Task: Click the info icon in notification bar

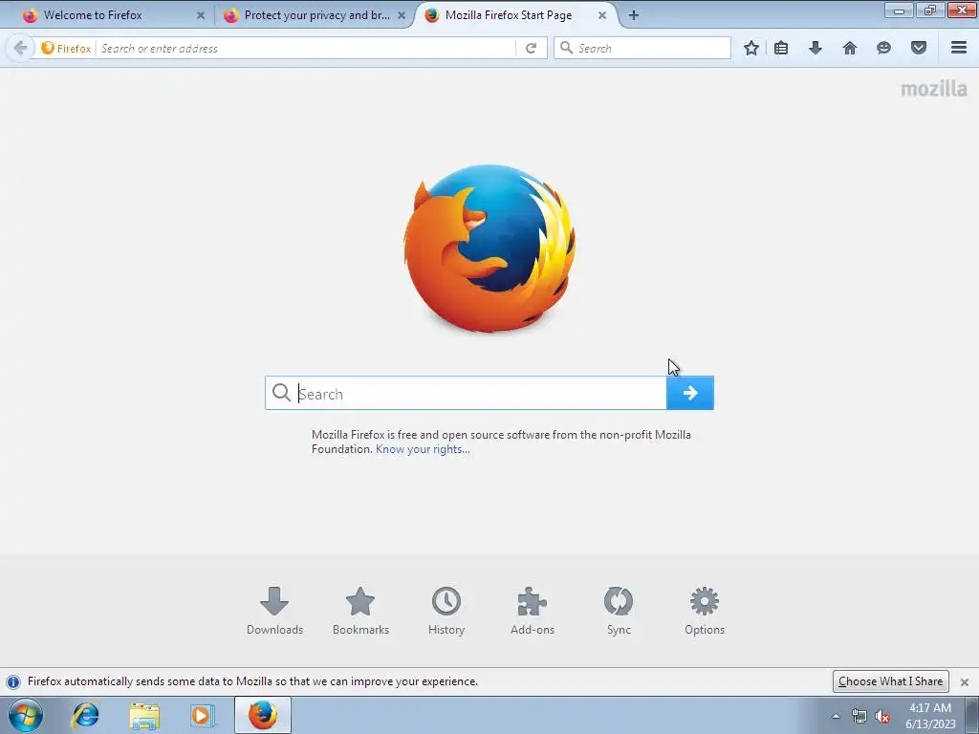Action: click(x=13, y=681)
